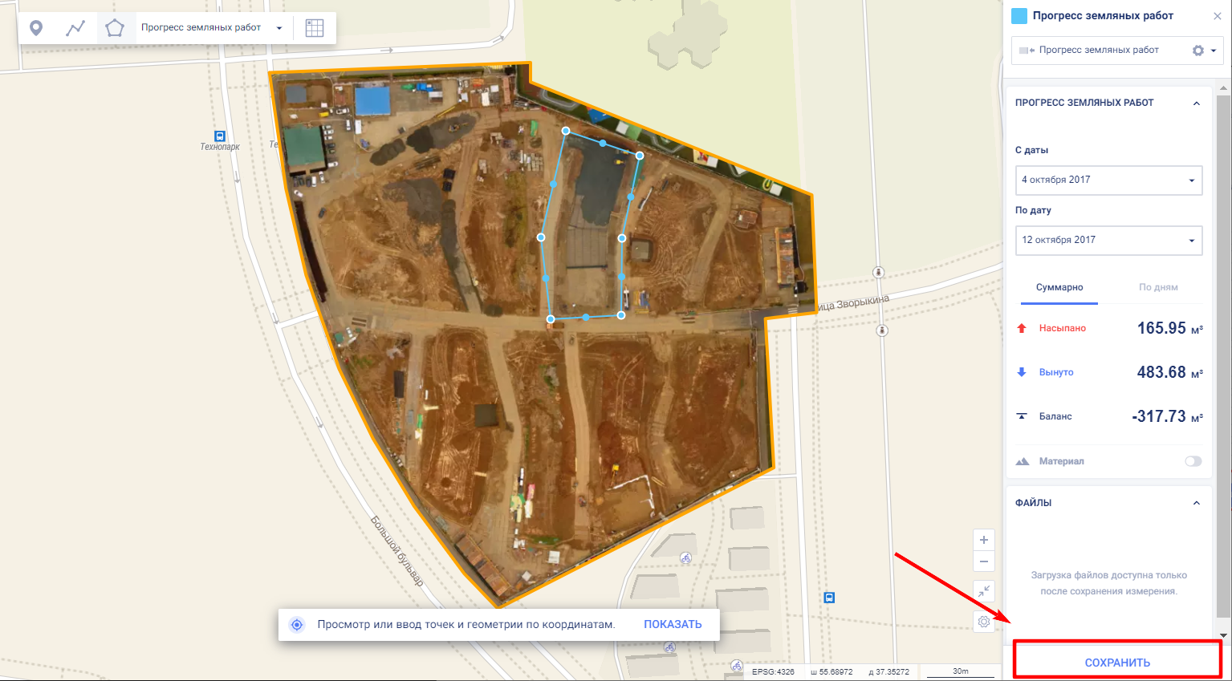The width and height of the screenshot is (1232, 681).
Task: Toggle the Материал switch
Action: coord(1193,461)
